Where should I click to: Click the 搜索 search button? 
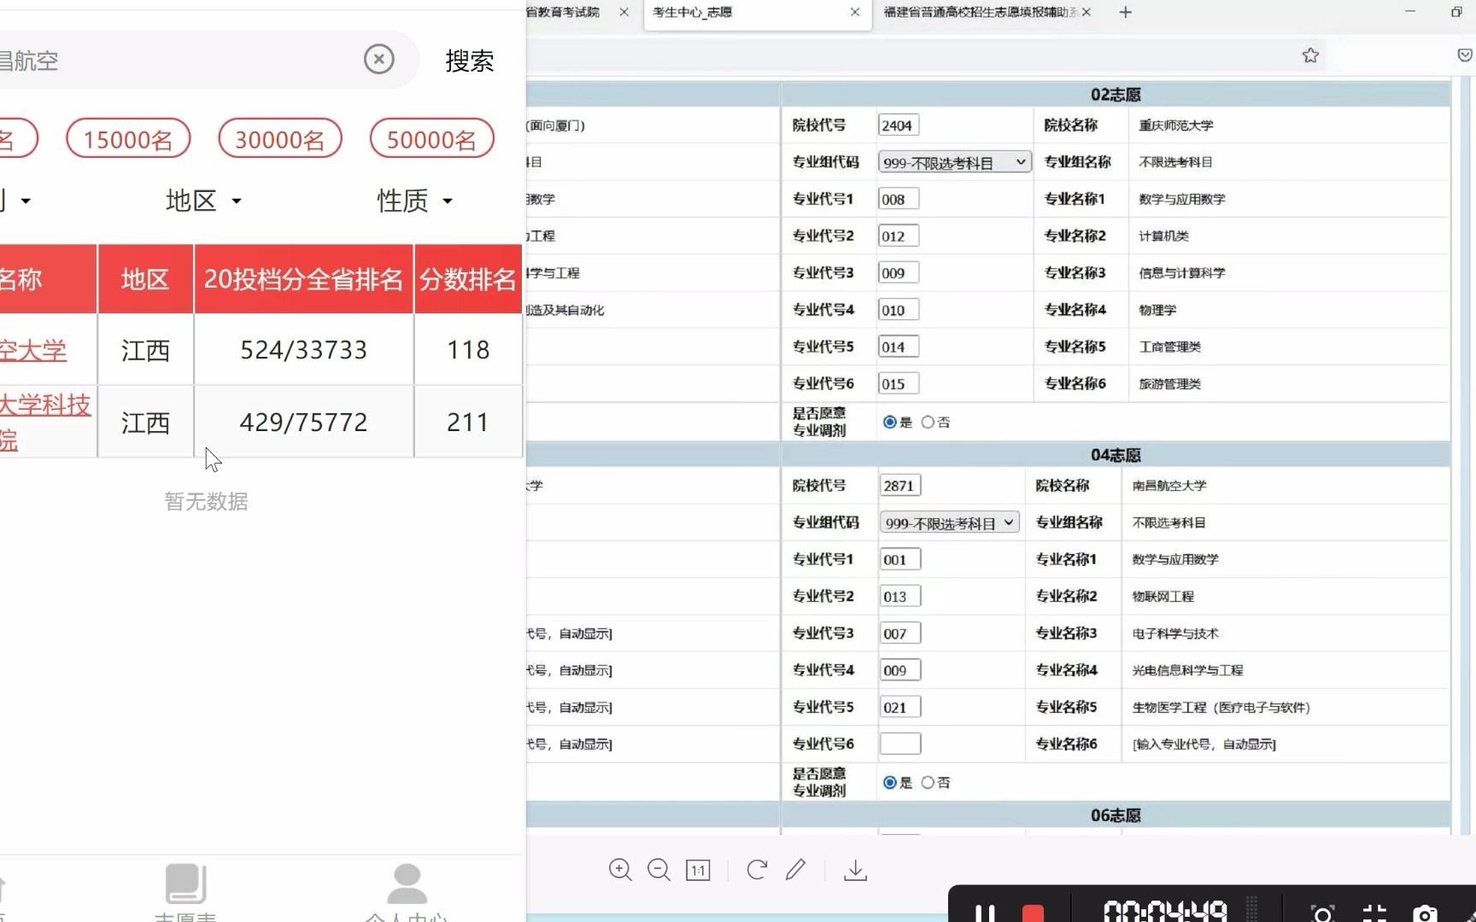click(x=470, y=61)
